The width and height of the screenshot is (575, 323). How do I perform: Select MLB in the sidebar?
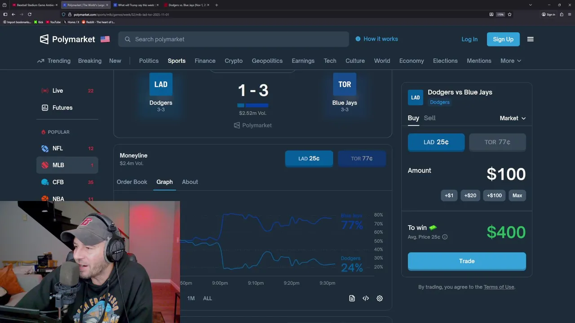[67, 165]
